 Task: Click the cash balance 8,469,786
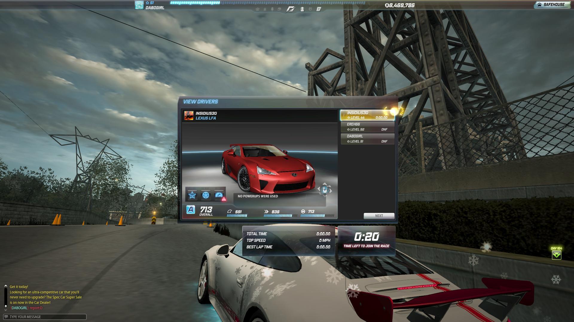pos(400,5)
